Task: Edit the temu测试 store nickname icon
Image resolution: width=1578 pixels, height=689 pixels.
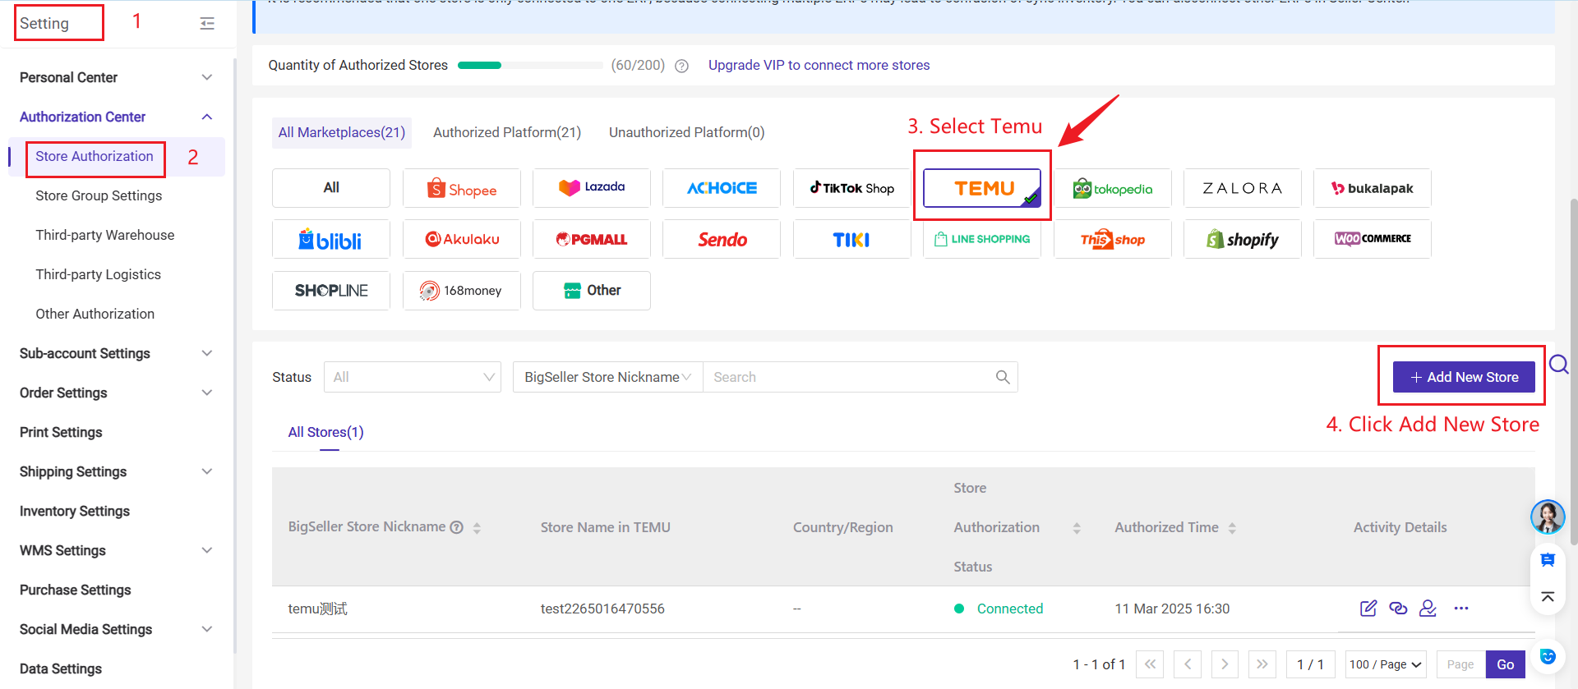Action: tap(1368, 609)
